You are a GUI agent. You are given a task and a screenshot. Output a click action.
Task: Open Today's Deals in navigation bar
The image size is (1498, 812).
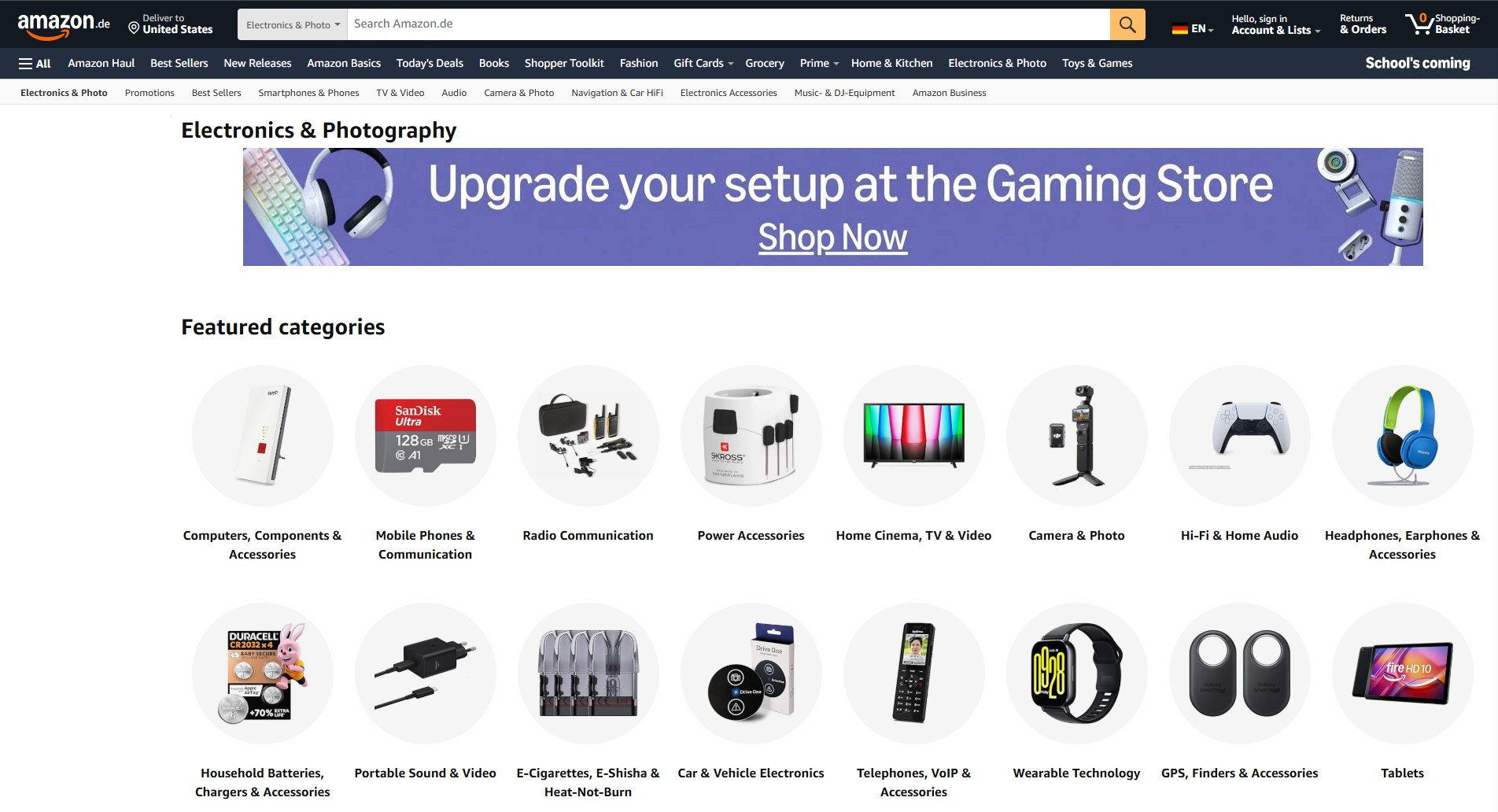pos(430,64)
